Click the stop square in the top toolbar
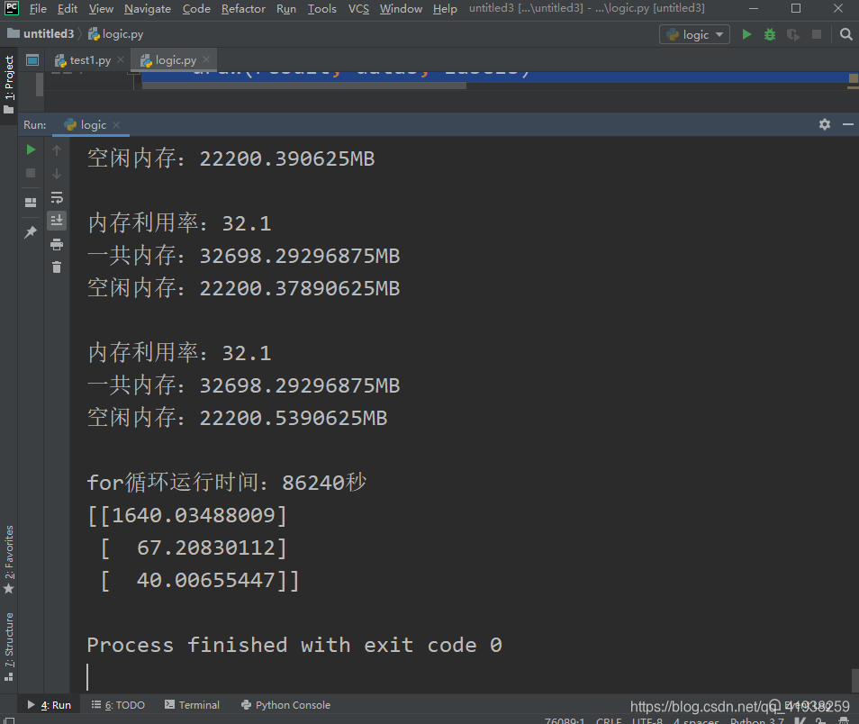This screenshot has height=724, width=859. coord(817,34)
